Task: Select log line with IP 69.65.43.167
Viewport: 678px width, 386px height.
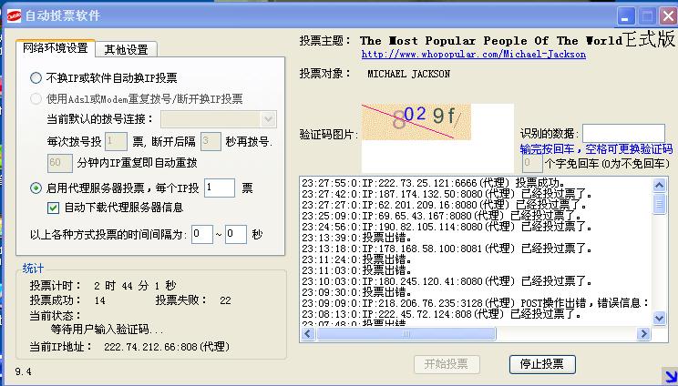Action: click(441, 216)
